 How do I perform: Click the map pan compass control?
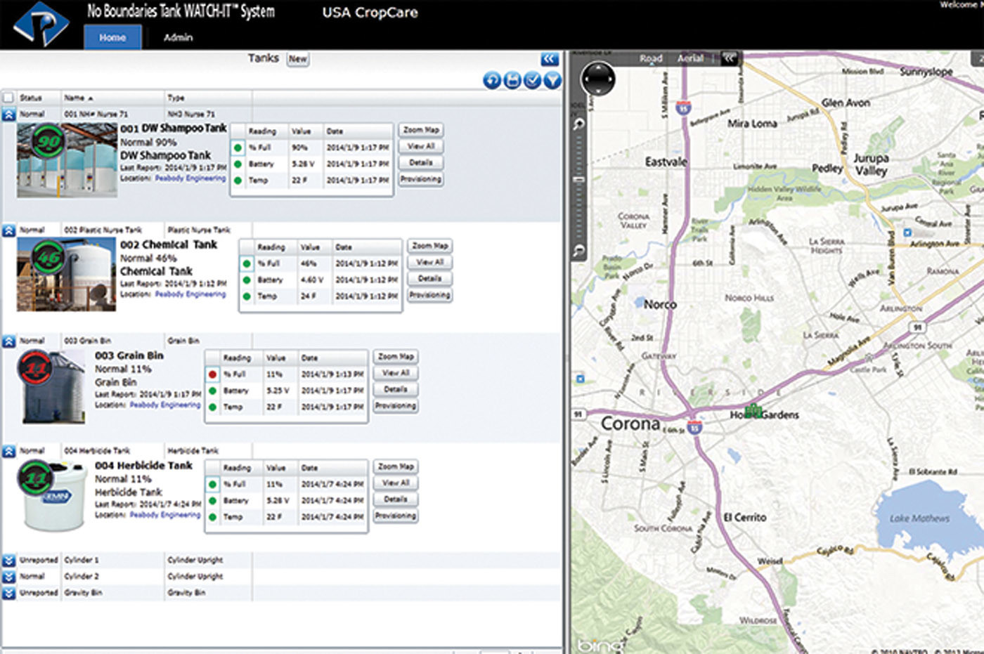[598, 77]
